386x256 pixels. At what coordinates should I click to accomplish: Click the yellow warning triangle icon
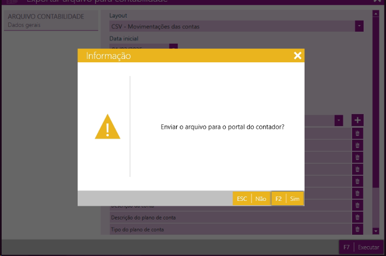tap(107, 127)
